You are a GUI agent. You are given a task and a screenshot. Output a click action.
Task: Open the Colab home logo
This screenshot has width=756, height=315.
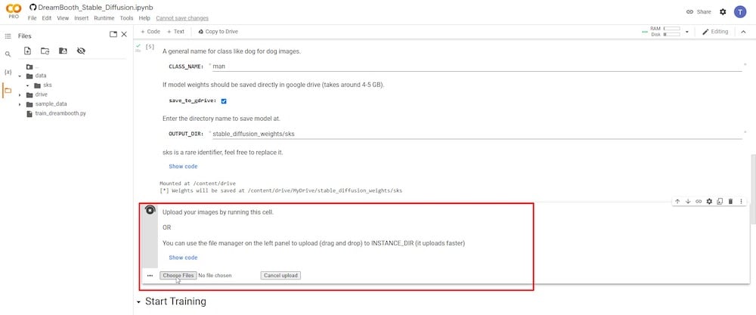(x=14, y=8)
